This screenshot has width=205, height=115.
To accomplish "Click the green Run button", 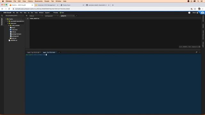I will (x=62, y=13).
